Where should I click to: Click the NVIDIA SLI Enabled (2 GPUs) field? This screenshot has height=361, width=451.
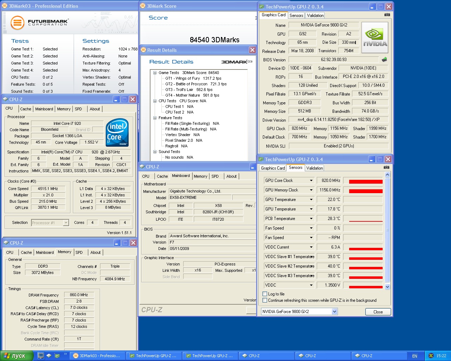tap(339, 146)
